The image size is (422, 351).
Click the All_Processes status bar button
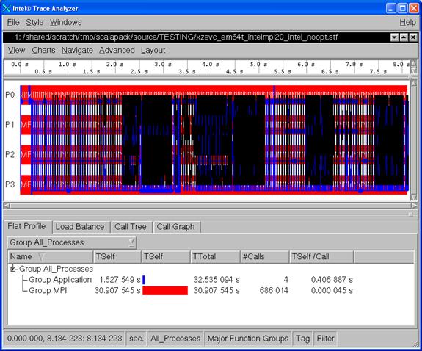[x=175, y=339]
